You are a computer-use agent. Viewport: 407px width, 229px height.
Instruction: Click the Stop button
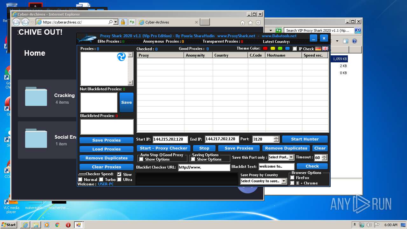click(x=204, y=148)
